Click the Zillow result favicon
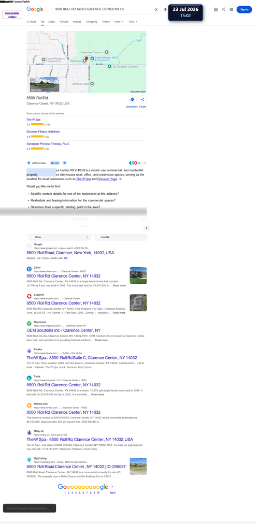259x524 pixels. tap(29, 269)
